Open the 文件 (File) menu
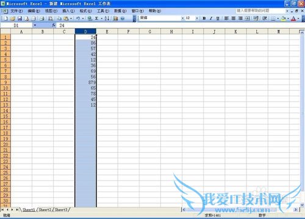Screen dimensions: 305x219 (16, 11)
